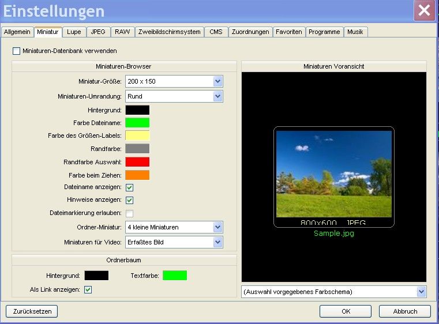Go to the Favoriten tab

(288, 32)
